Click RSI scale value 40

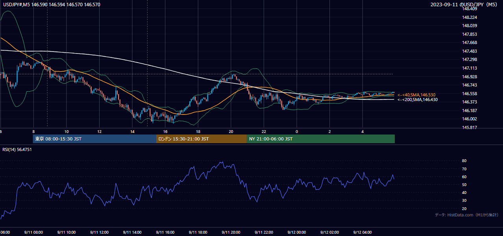coord(464,192)
